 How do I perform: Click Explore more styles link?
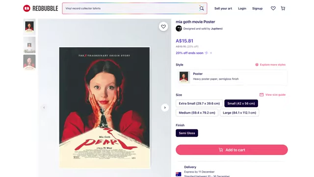tap(273, 64)
